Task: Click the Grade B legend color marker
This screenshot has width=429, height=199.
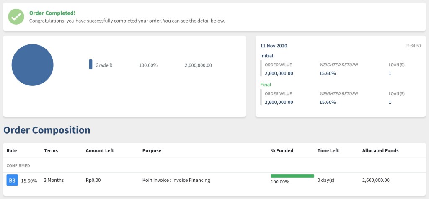Action: coord(90,65)
